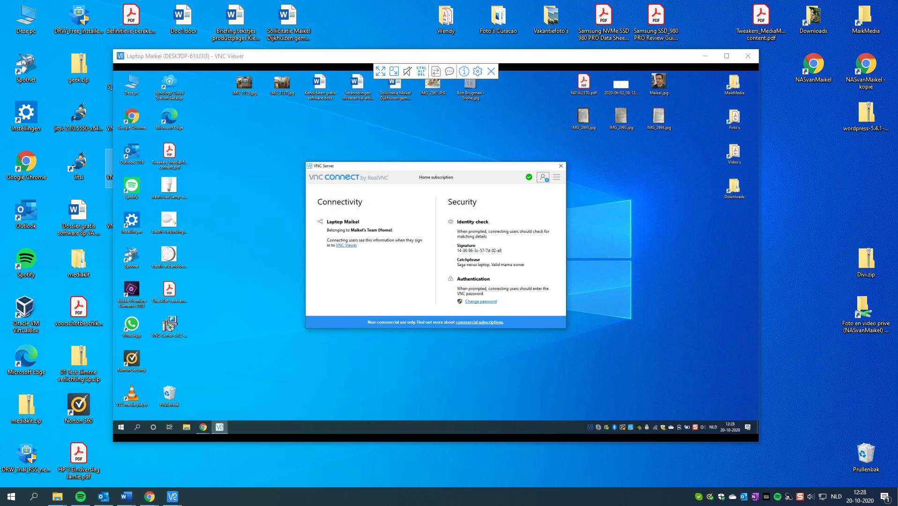Viewport: 898px width, 506px height.
Task: Enter full screen mode in VNC toolbar
Action: pyautogui.click(x=381, y=71)
